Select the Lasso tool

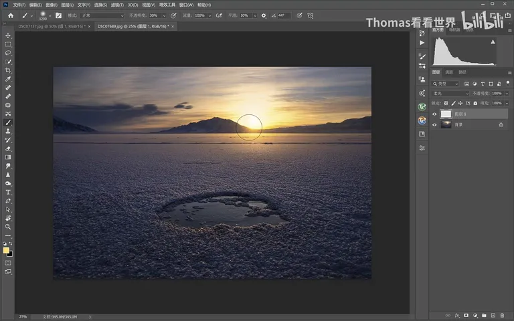click(8, 53)
